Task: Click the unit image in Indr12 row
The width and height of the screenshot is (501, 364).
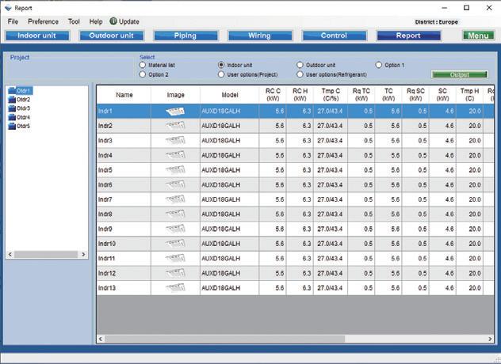Action: point(175,273)
